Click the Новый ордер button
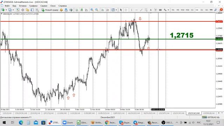Image resolution: width=224 pixels, height=126 pixels. (x=50, y=10)
